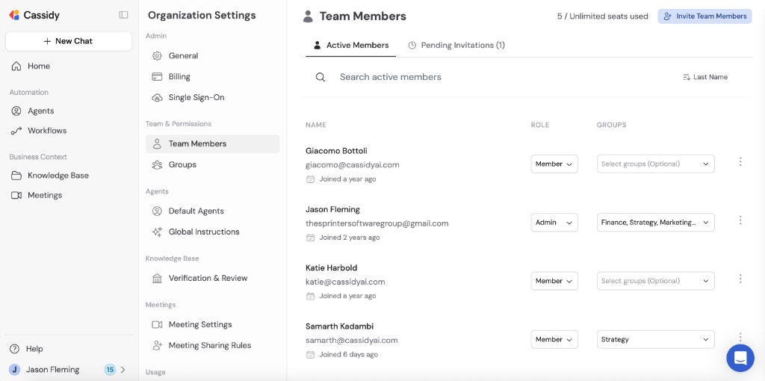The height and width of the screenshot is (381, 765).
Task: Click calendar icon beside Giacomo's join date
Action: [310, 179]
